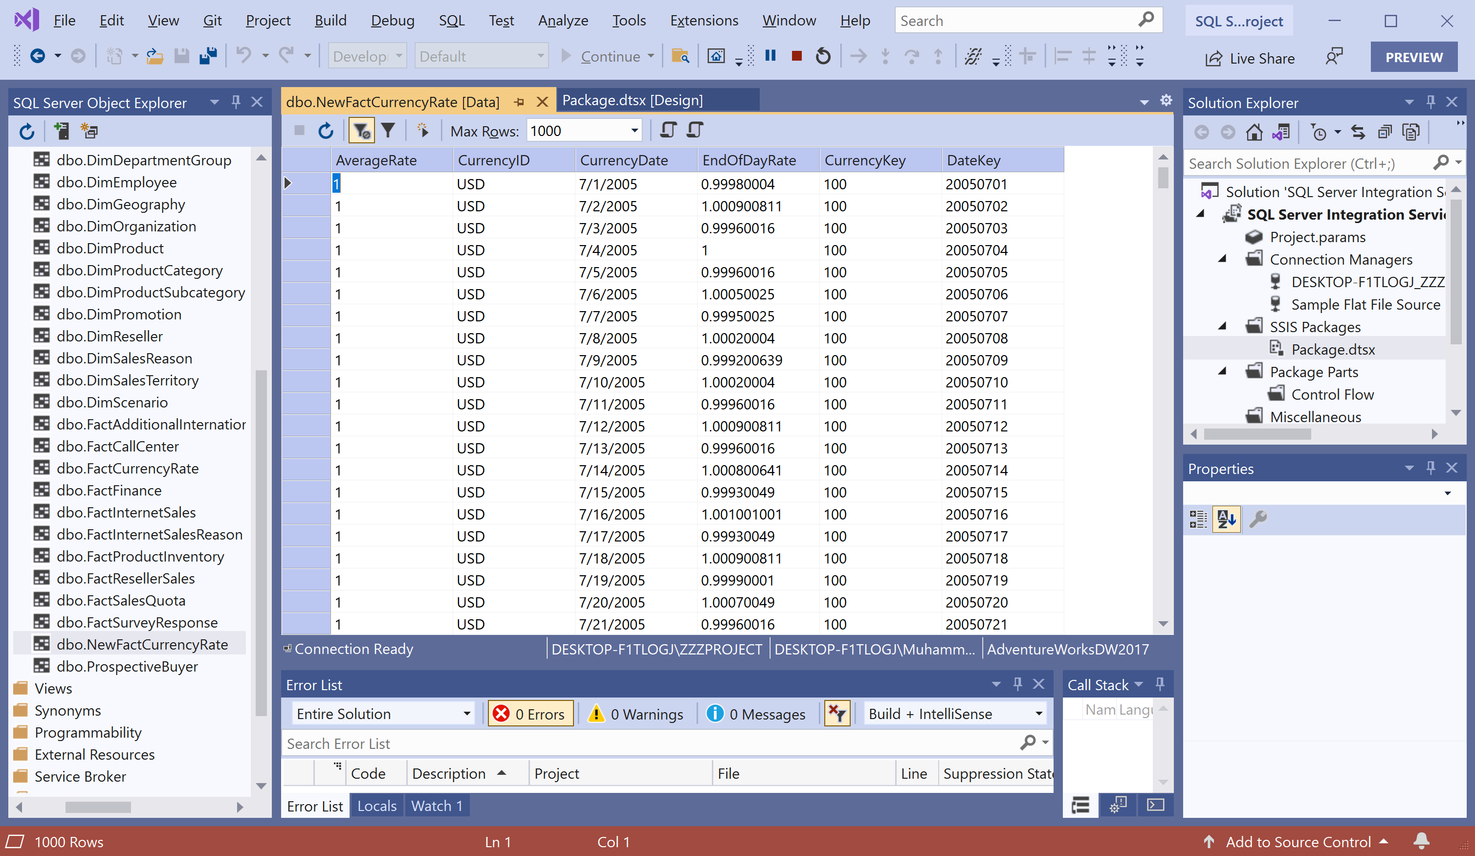The height and width of the screenshot is (856, 1475).
Task: Open the Max Rows dropdown
Action: click(634, 131)
